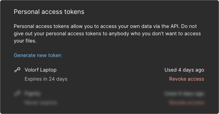
Task: Click the blurred last-used label of second token
Action: (x=184, y=94)
